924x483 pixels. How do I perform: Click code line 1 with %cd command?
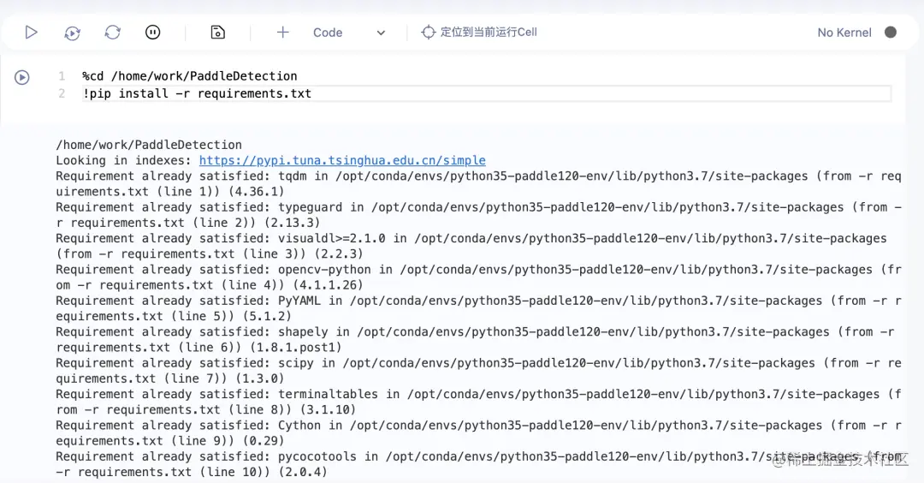click(190, 76)
